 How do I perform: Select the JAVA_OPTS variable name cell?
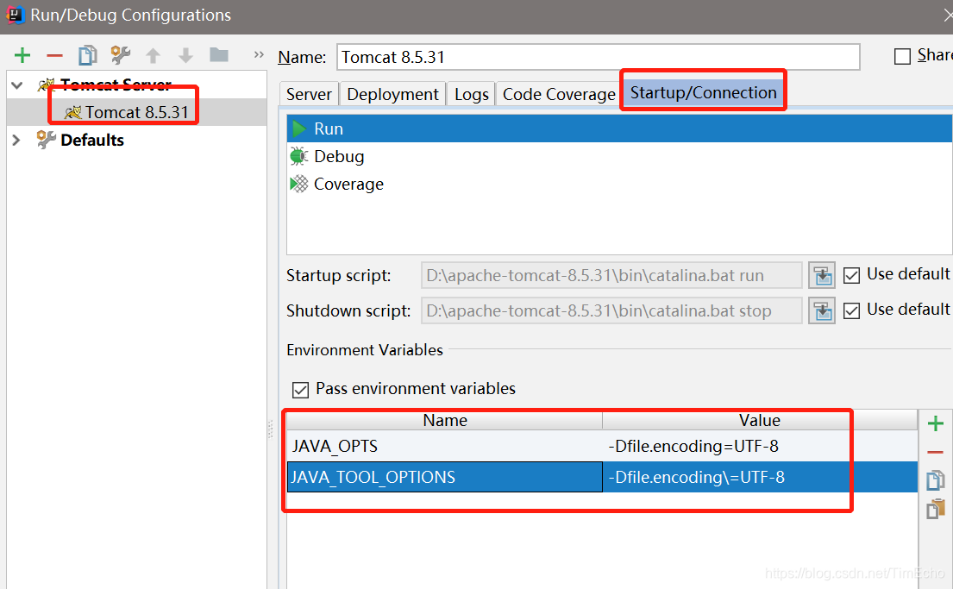445,446
